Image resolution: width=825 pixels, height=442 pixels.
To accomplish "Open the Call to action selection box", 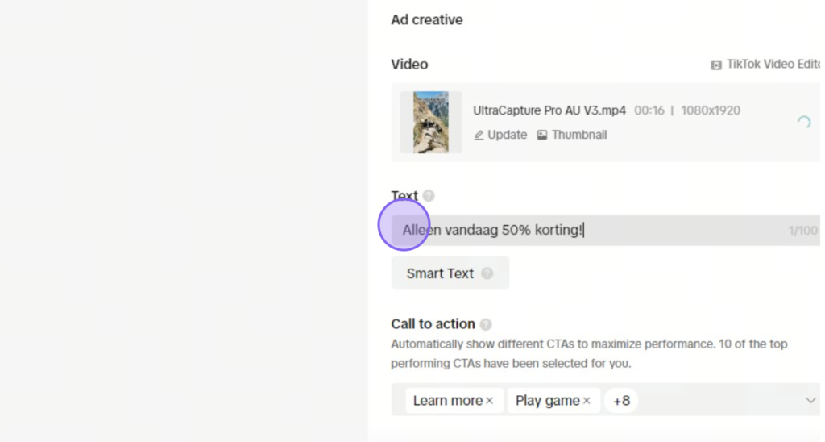I will tap(605, 400).
